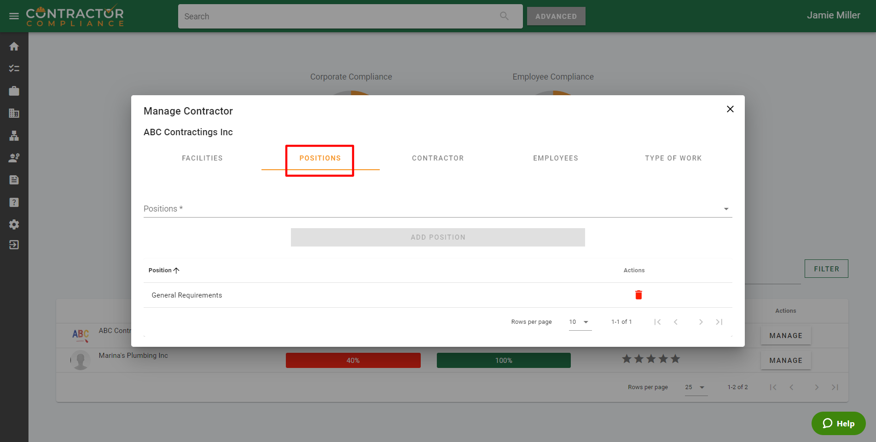Open the dialog rows per page dropdown

tap(580, 322)
